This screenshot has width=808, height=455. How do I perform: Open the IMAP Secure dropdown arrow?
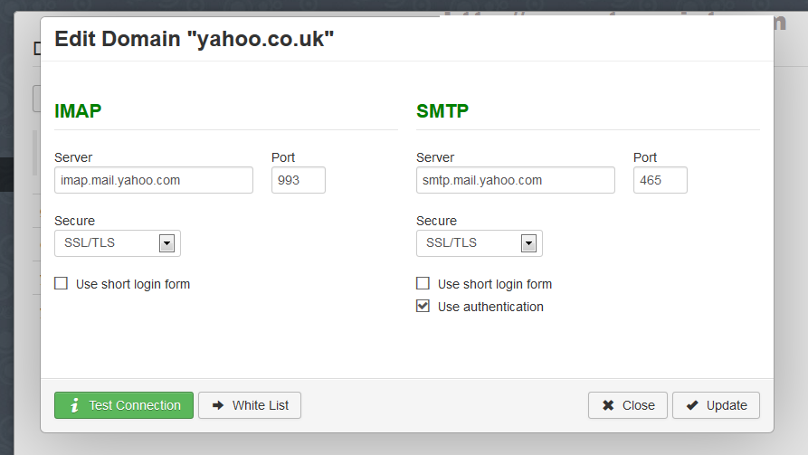point(166,243)
